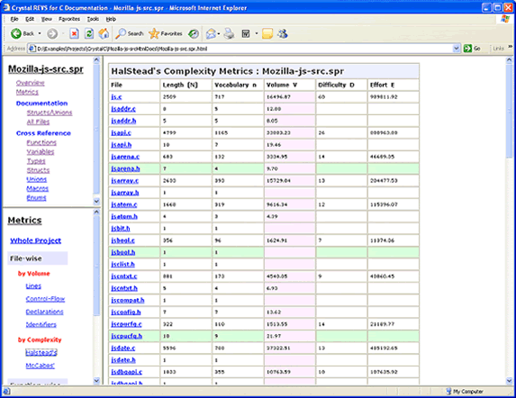
Task: Click the Mail envelope icon
Action: [211, 33]
